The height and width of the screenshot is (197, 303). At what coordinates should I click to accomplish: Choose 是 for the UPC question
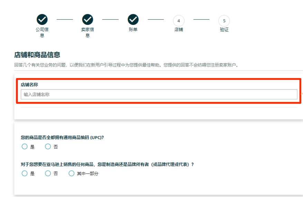point(25,147)
